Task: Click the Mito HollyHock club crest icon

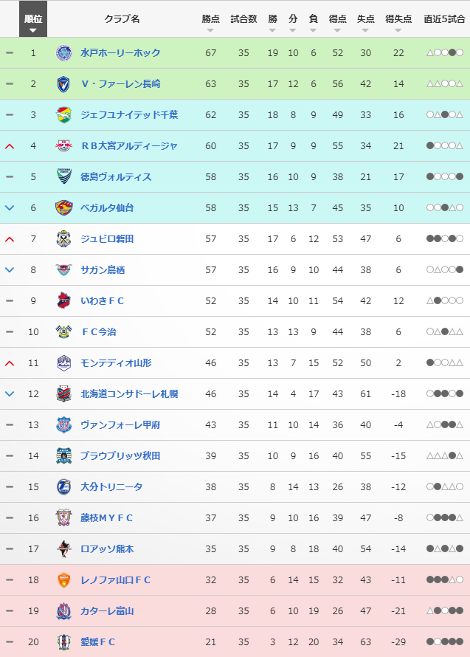Action: click(64, 53)
